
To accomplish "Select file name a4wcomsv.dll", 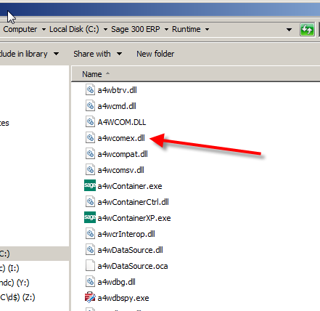I will click(x=120, y=170).
